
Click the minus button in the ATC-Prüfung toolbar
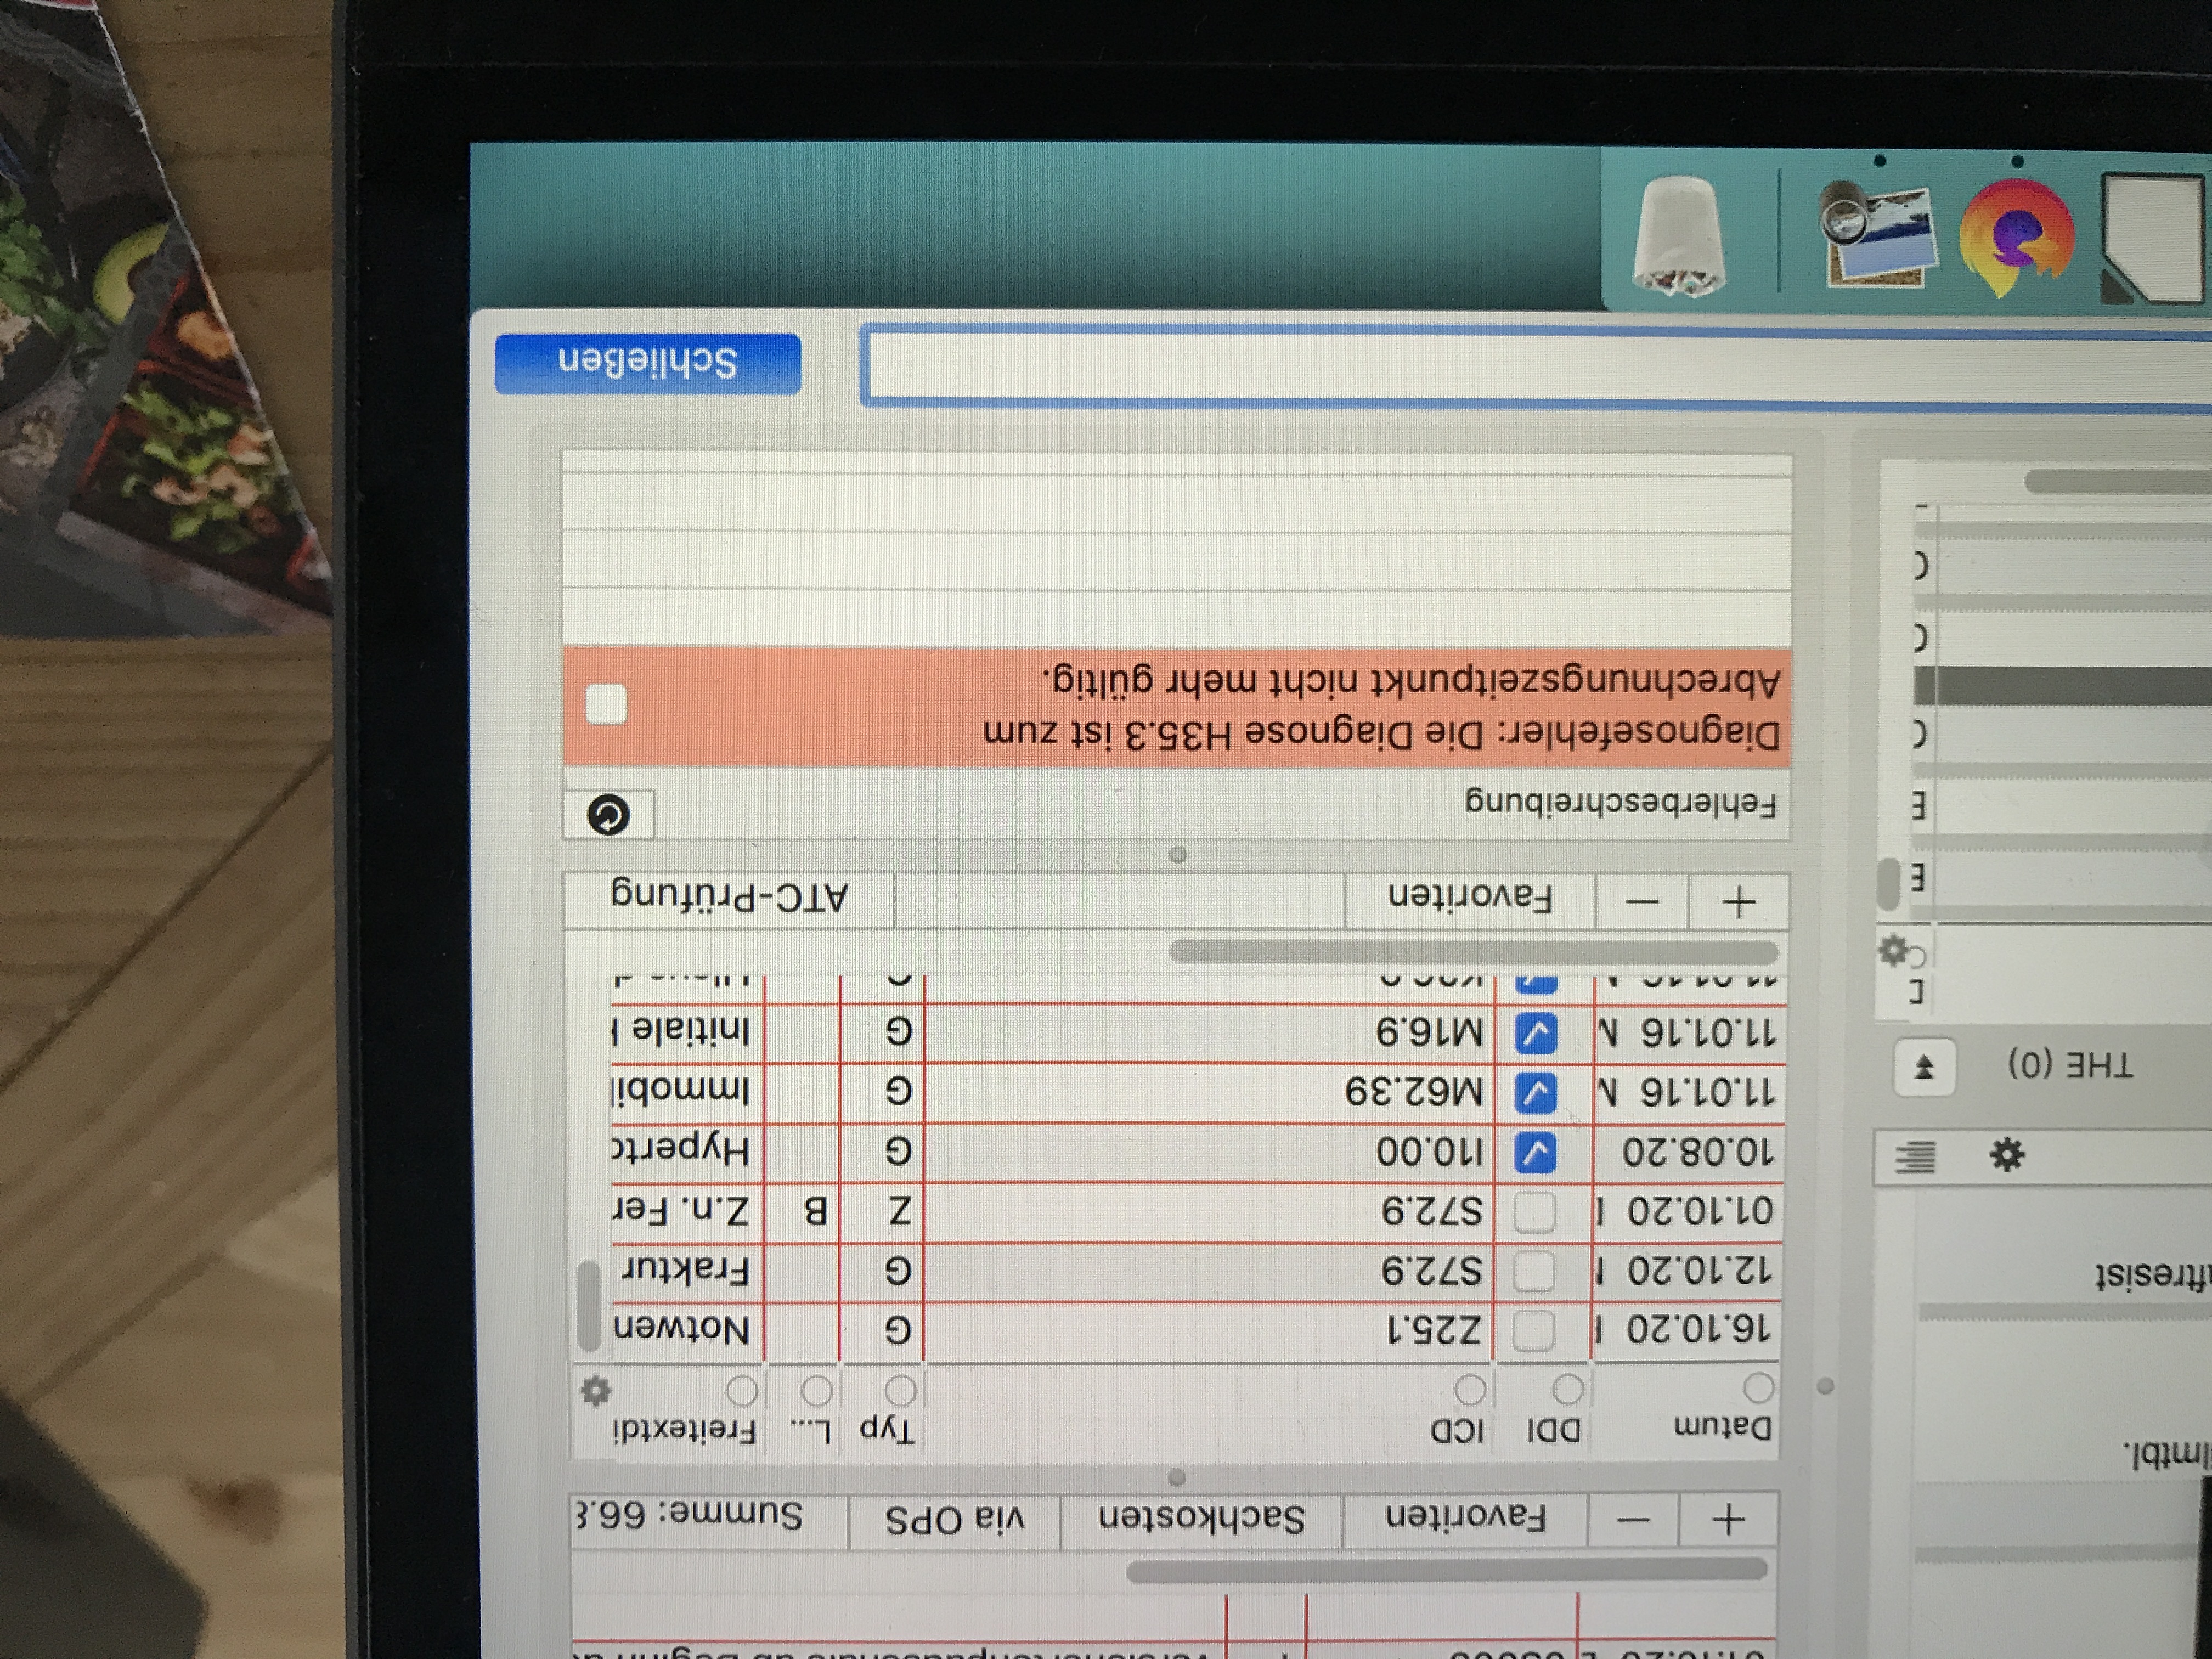pyautogui.click(x=1641, y=901)
